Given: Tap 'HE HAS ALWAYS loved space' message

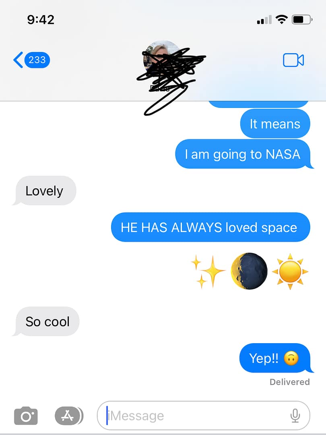Looking at the screenshot, I should [210, 227].
